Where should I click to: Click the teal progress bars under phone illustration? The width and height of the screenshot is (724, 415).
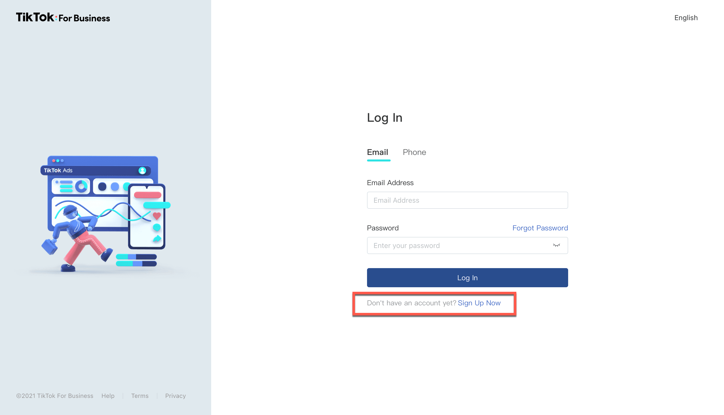tap(136, 260)
